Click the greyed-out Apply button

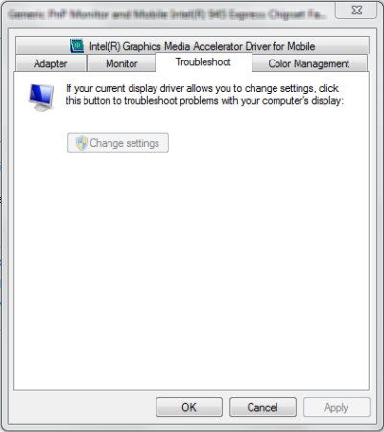(x=337, y=407)
